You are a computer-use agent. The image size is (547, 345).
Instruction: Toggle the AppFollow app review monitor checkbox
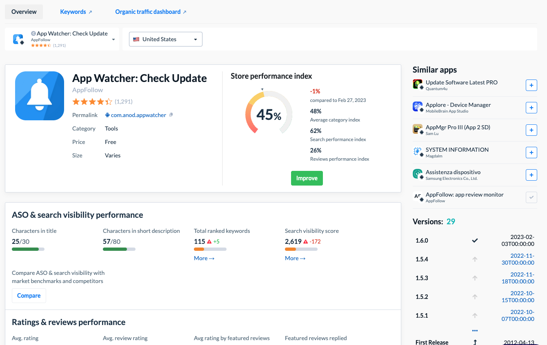tap(531, 197)
